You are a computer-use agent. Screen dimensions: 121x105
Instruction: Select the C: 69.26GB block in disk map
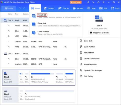pos(42,78)
